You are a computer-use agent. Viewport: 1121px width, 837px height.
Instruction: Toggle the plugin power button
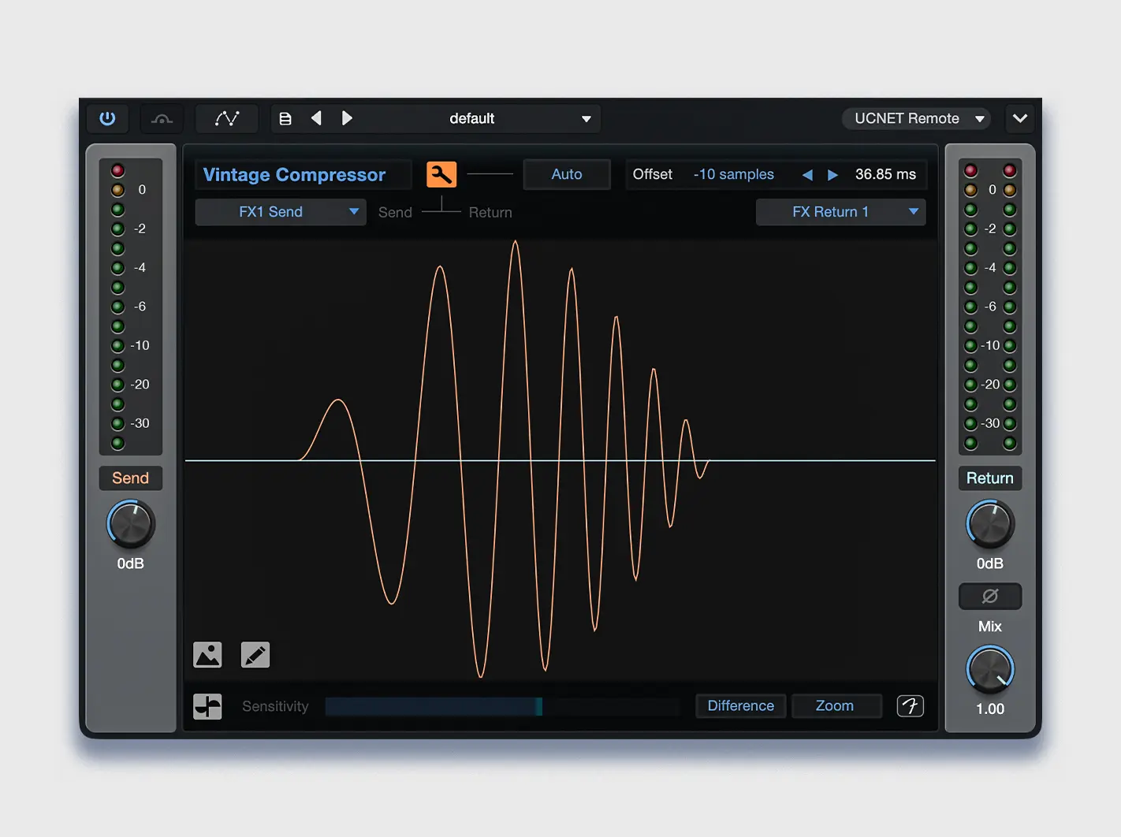[107, 118]
